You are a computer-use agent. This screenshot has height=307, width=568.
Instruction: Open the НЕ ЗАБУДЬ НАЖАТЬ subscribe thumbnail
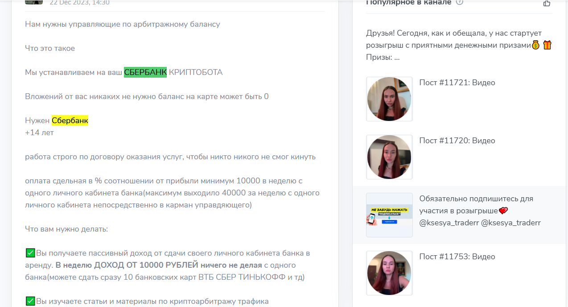(x=389, y=215)
